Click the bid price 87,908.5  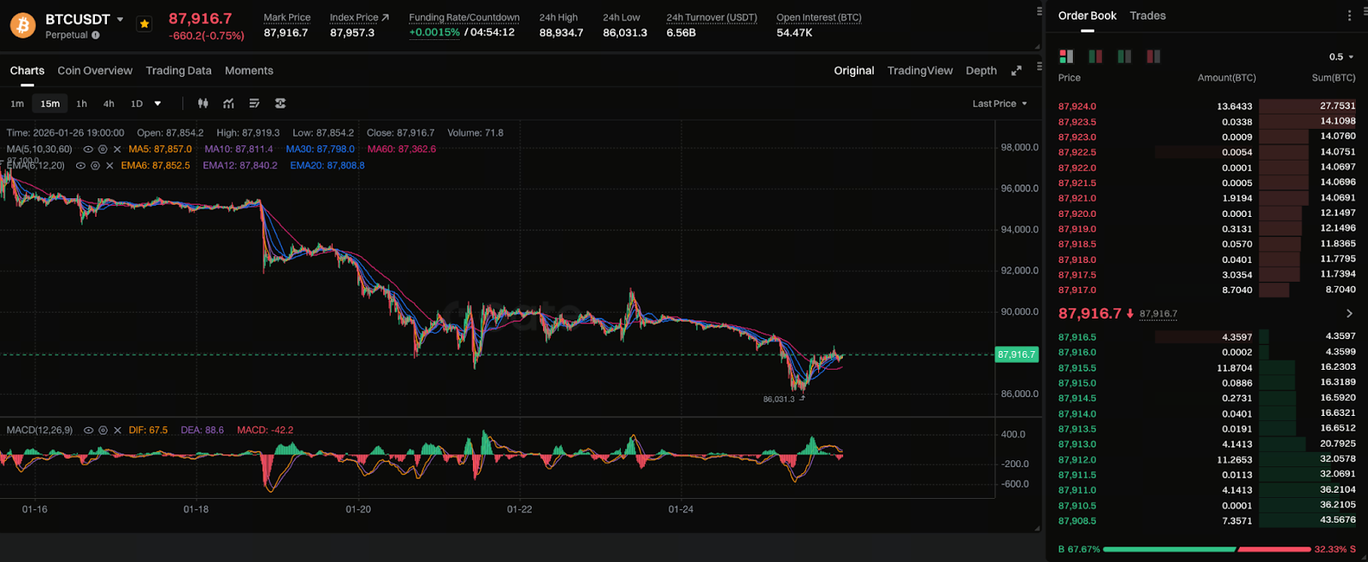coord(1077,521)
